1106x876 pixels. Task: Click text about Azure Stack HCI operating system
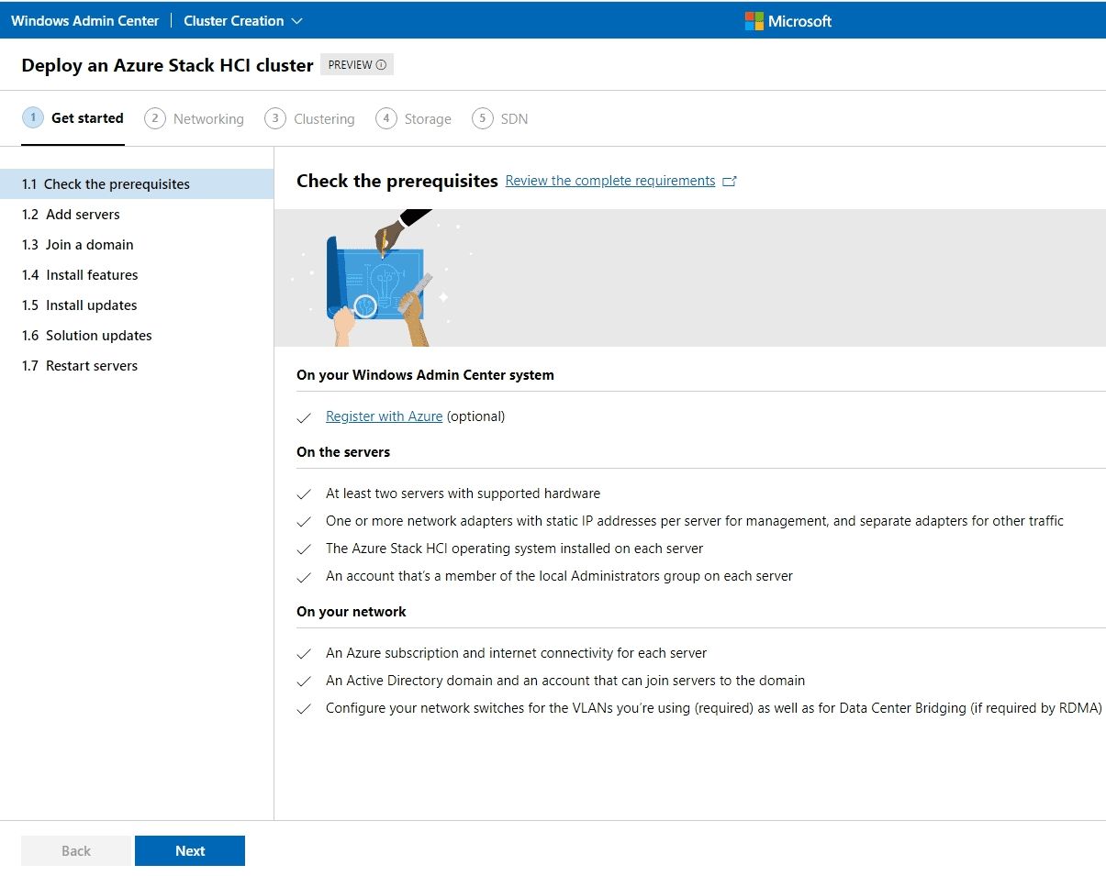tap(515, 549)
